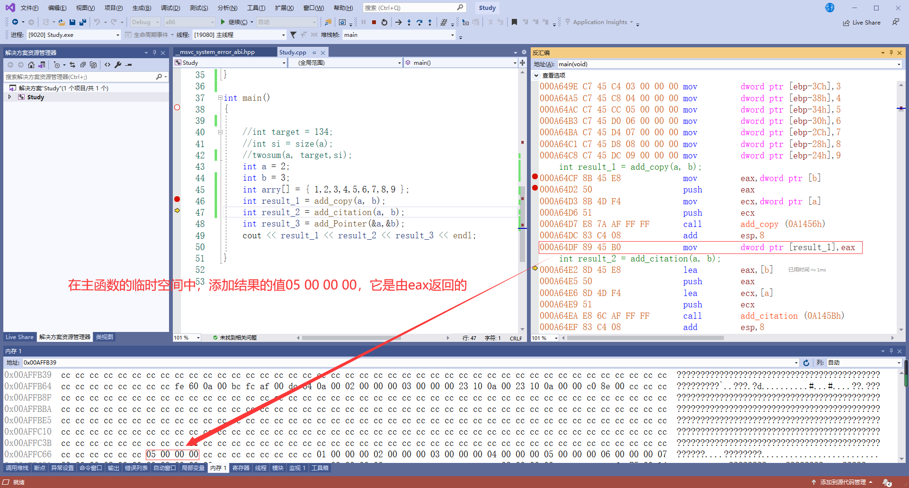Open the 调试(D) menu
The width and height of the screenshot is (909, 488).
(x=170, y=8)
